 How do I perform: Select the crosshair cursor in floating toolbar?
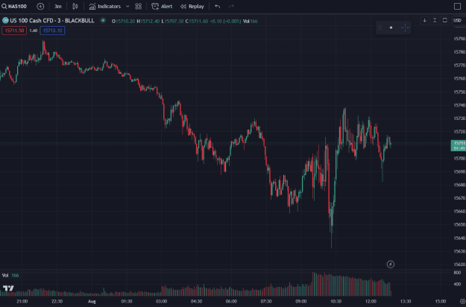[x=405, y=28]
